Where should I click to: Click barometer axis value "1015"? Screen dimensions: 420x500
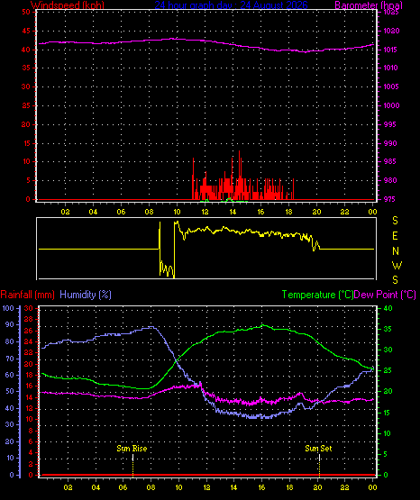(390, 50)
